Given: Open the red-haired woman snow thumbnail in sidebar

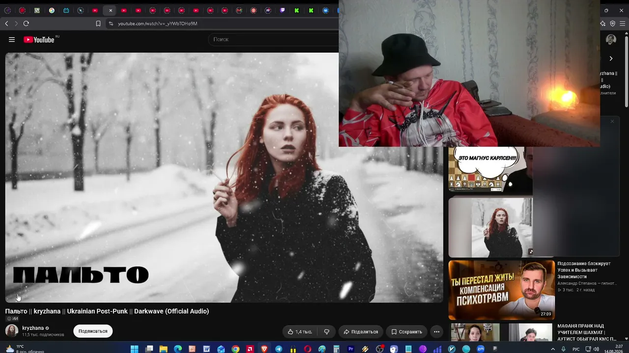Looking at the screenshot, I should point(490,227).
